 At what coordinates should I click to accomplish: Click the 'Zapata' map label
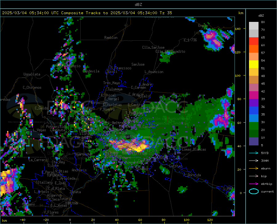coord(75,192)
